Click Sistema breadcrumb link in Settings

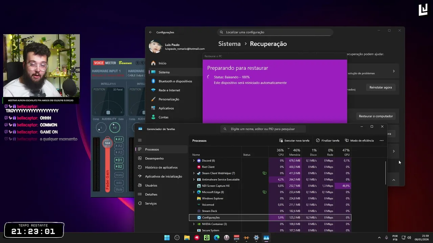coord(229,44)
